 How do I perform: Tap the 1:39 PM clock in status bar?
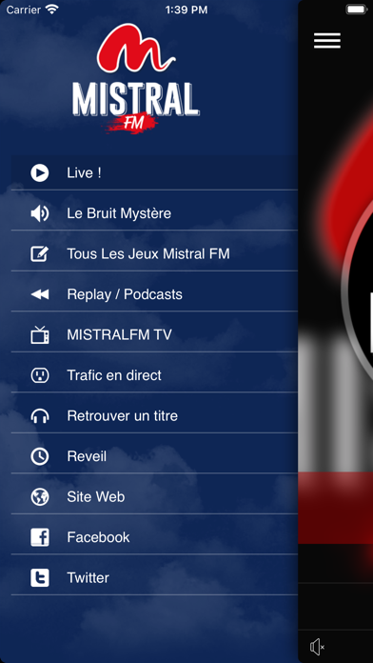click(x=186, y=10)
